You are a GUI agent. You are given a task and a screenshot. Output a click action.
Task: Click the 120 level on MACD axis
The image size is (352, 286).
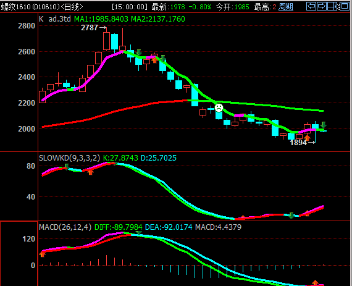pyautogui.click(x=29, y=239)
